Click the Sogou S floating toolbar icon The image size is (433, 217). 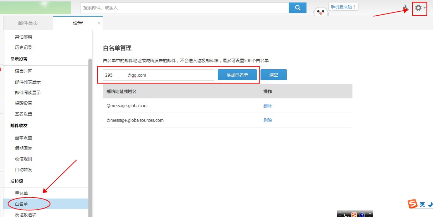point(413,204)
